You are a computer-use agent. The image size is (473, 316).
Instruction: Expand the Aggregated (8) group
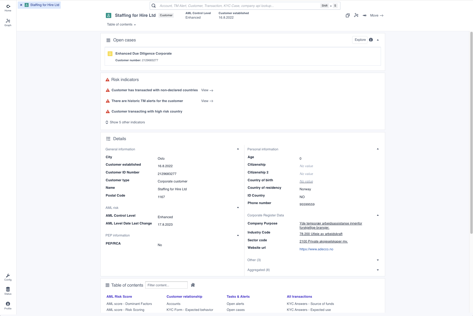point(378,270)
